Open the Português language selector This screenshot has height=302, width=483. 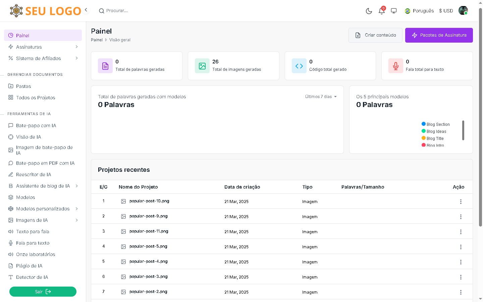[x=419, y=11]
